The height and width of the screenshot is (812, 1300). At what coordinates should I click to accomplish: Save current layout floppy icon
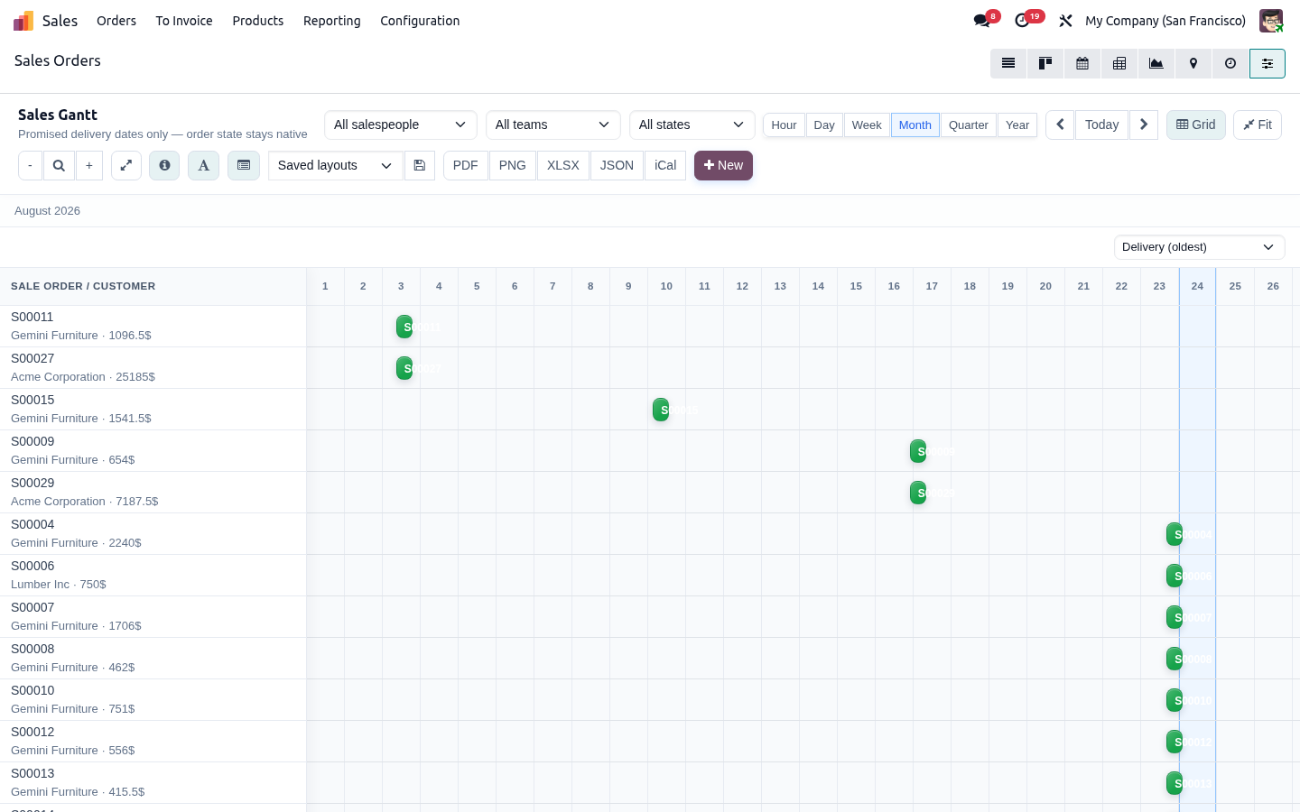pyautogui.click(x=420, y=165)
